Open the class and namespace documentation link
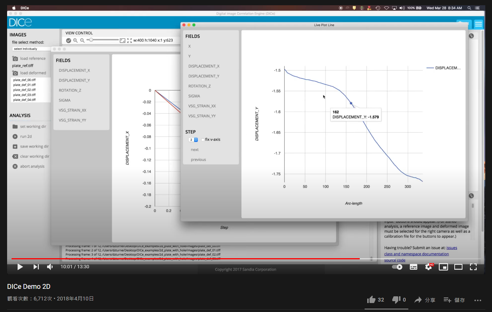Image resolution: width=492 pixels, height=312 pixels. point(417,254)
